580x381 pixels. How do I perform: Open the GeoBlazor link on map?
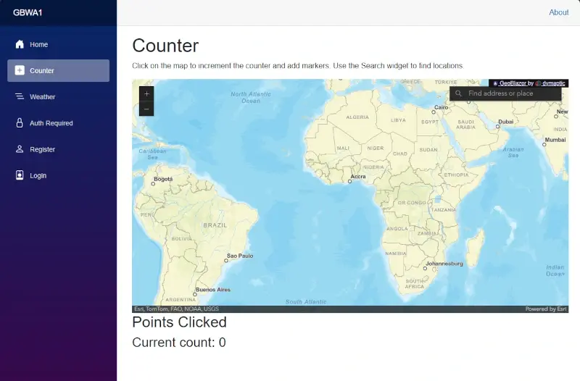513,83
